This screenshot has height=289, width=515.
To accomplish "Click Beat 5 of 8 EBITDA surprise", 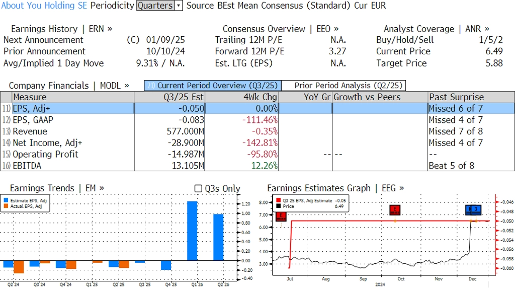I will coord(452,166).
